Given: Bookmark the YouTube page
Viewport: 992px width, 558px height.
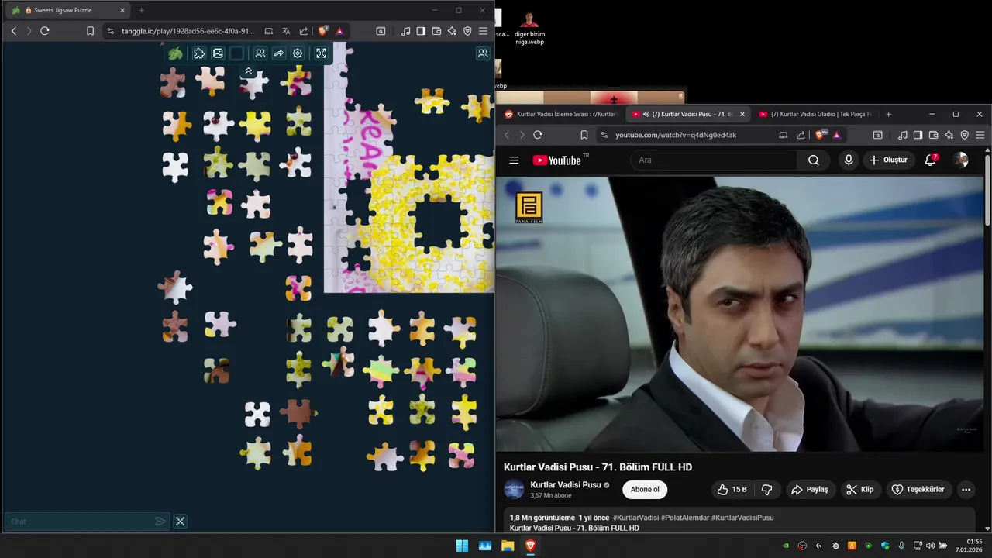Looking at the screenshot, I should 584,135.
